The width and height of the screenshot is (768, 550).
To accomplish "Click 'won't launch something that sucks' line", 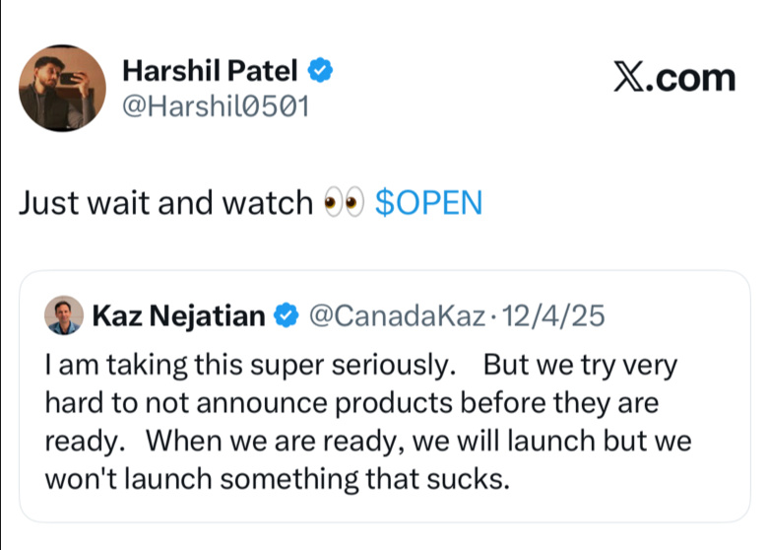I will (278, 479).
